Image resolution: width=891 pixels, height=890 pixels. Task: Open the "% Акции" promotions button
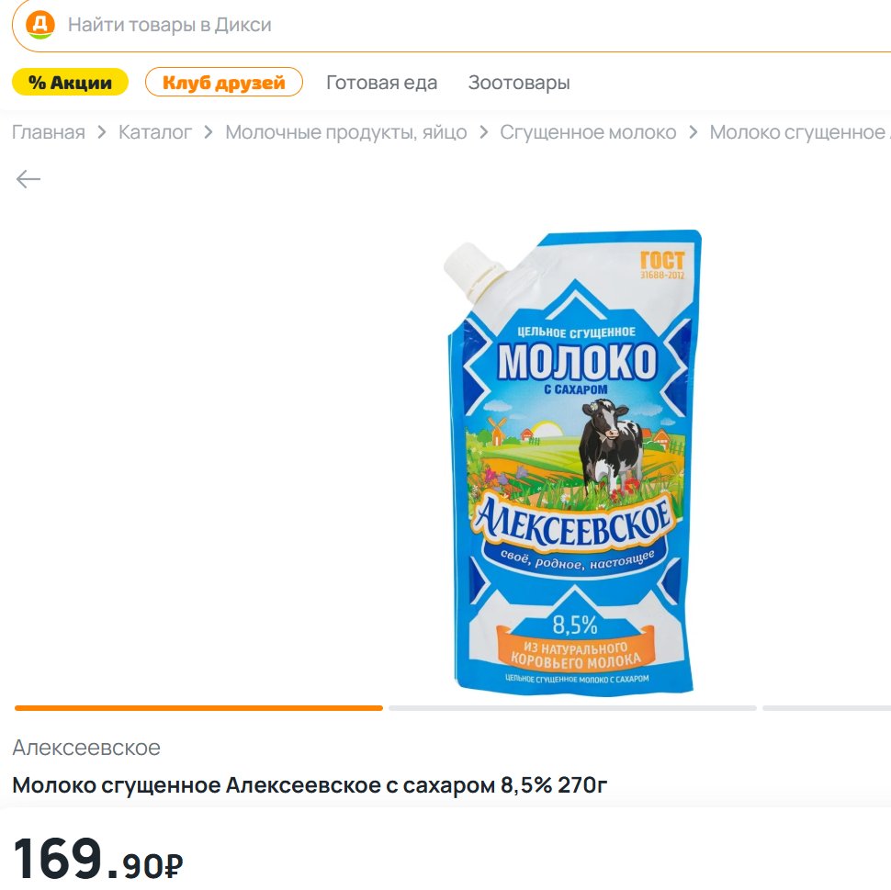click(70, 83)
